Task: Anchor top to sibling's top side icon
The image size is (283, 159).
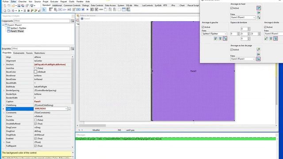Action: 259,8
